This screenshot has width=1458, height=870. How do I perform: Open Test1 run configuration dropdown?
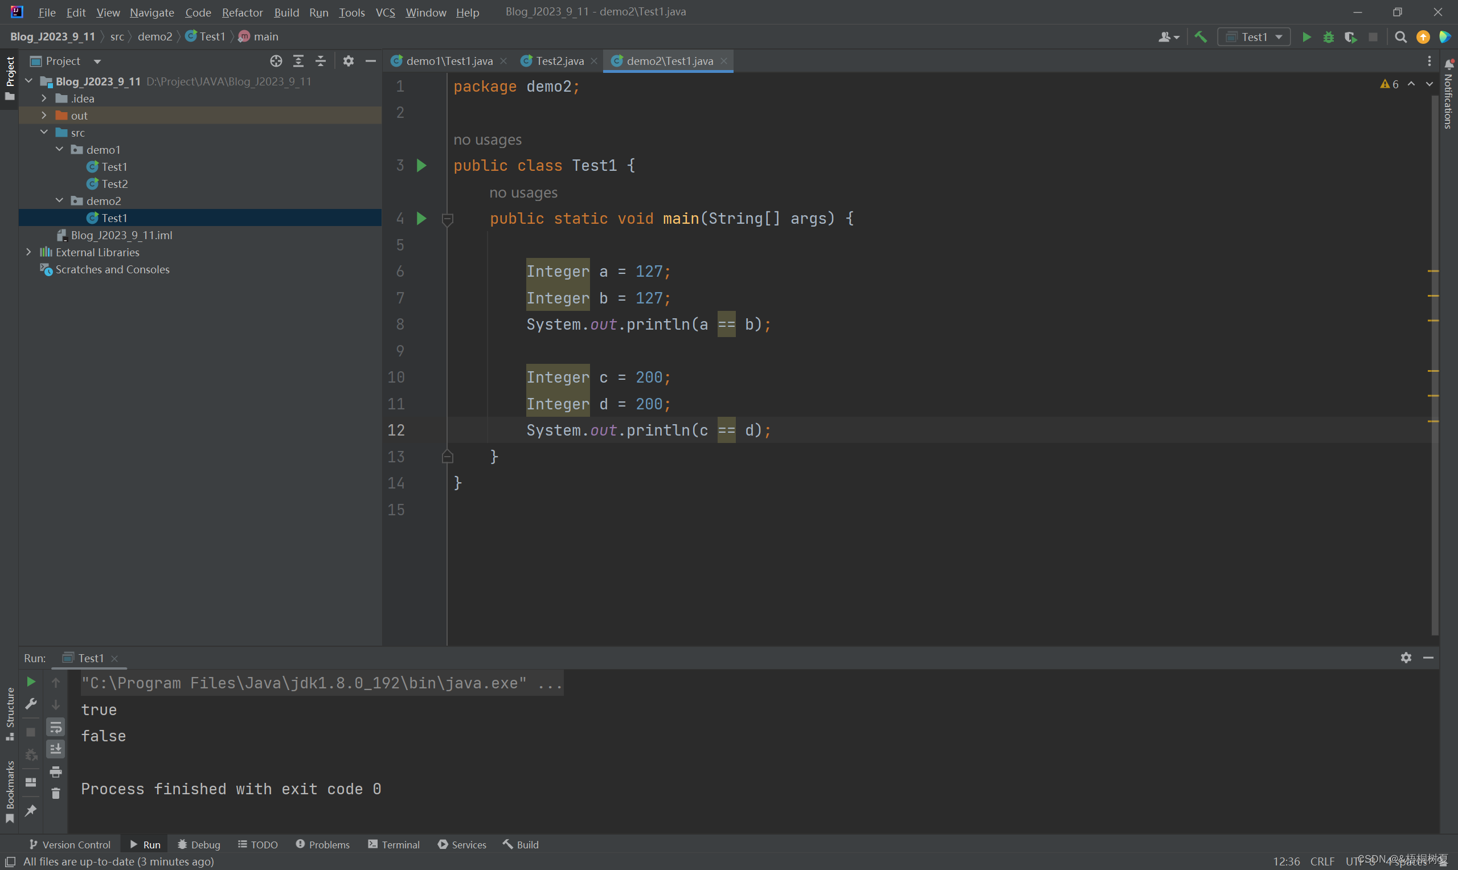(x=1254, y=37)
